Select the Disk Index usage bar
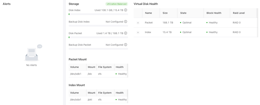Viewport: 260px width, 105px height. click(x=98, y=14)
